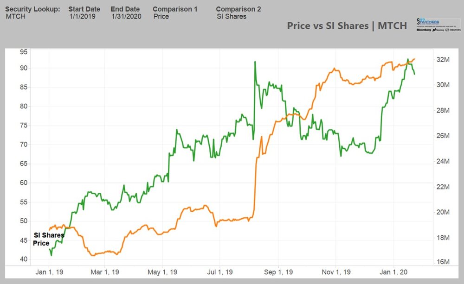Viewport: 464px width, 284px height.
Task: Click the Jan 1, 20 axis marker
Action: [394, 272]
